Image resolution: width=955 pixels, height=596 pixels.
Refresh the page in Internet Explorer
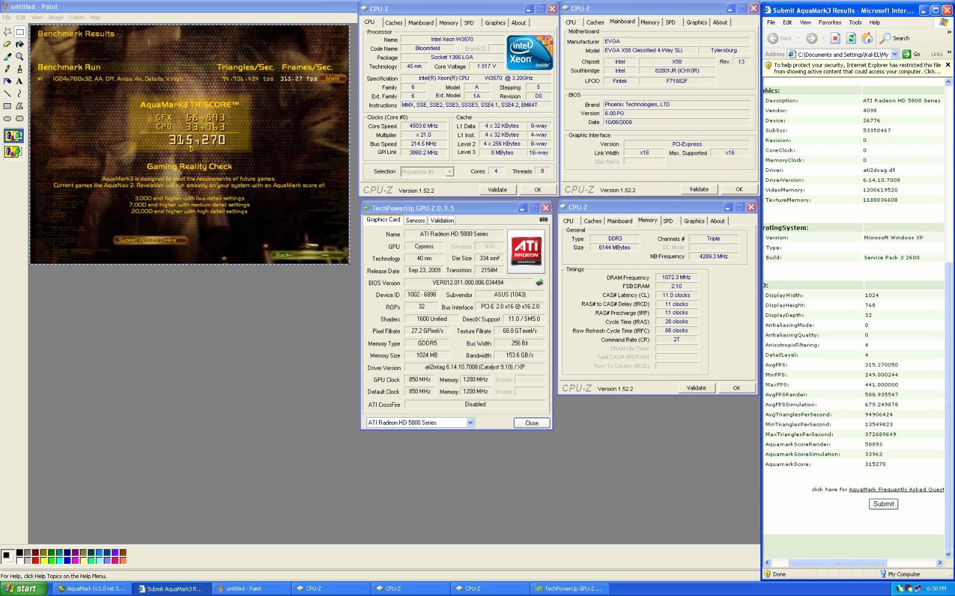tap(851, 38)
